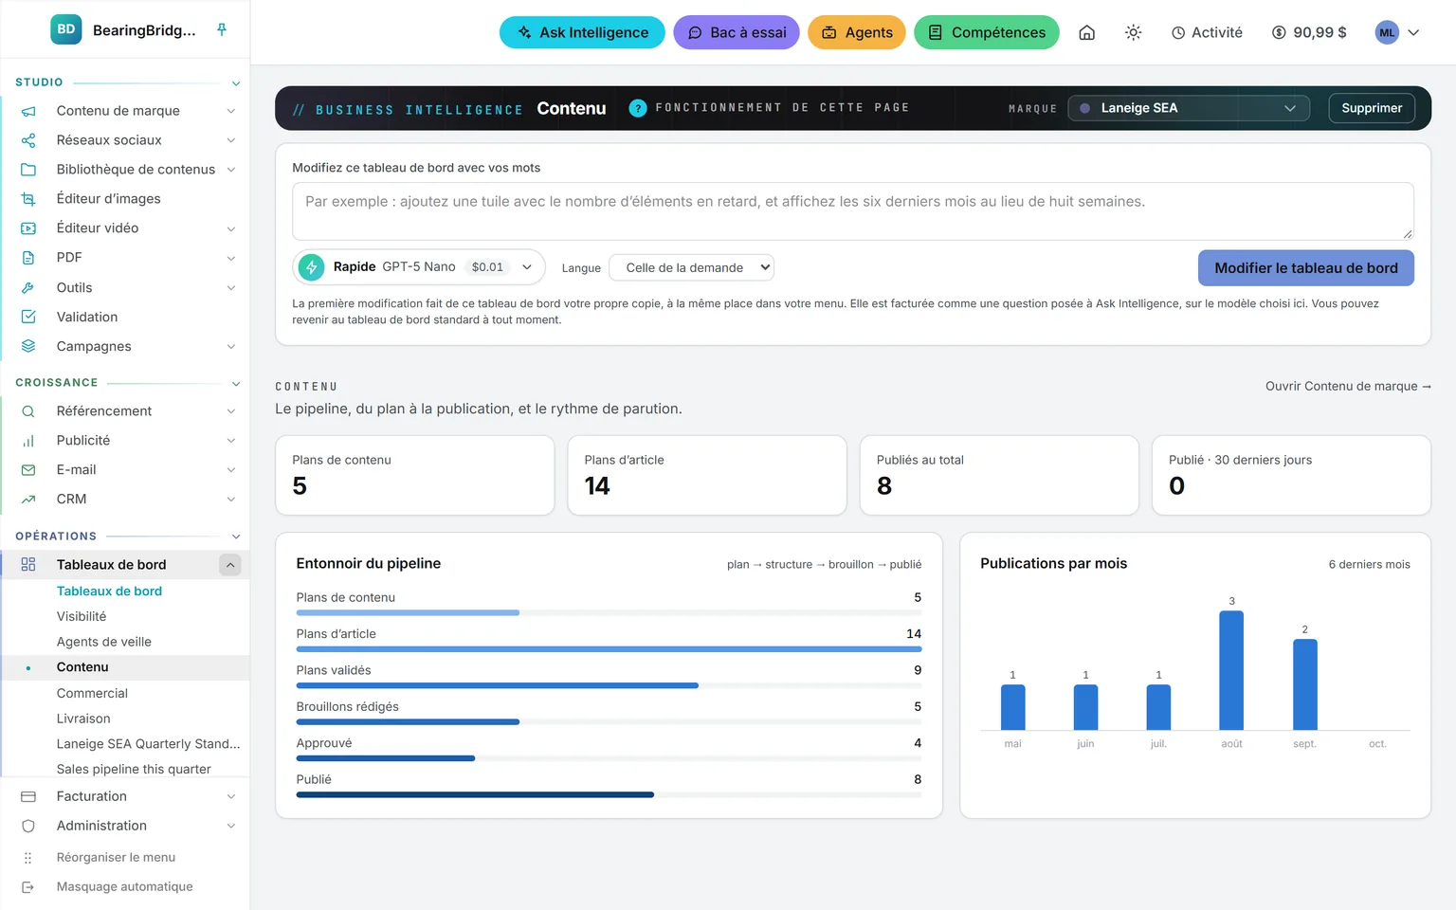Select Visibilité in dashboards submenu
The image size is (1456, 910).
[82, 616]
